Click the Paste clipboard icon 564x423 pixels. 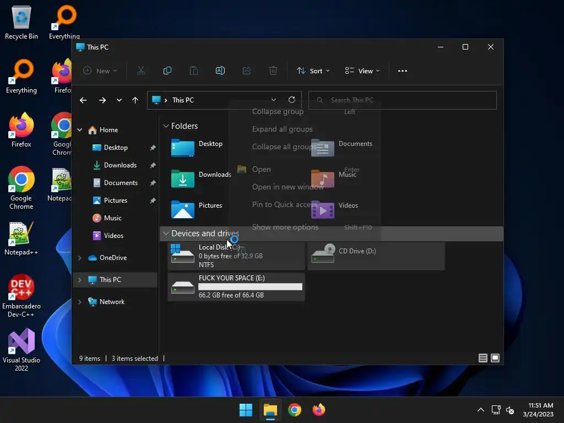[193, 71]
